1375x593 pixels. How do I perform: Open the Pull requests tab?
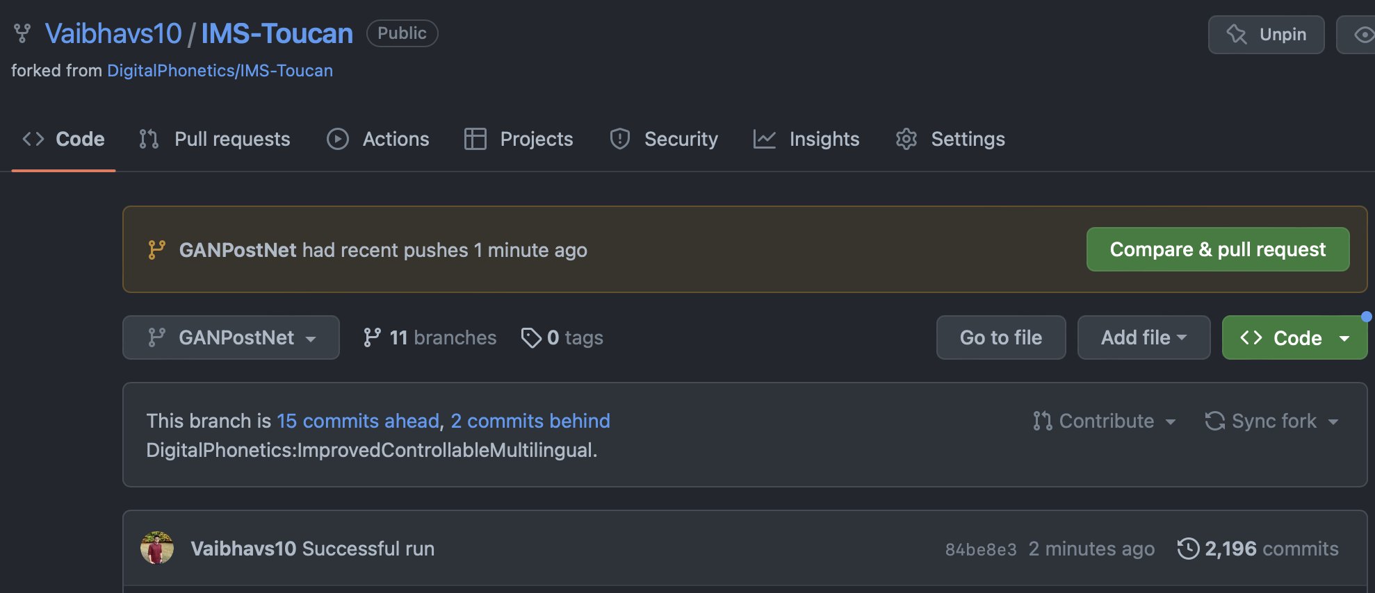[x=214, y=139]
